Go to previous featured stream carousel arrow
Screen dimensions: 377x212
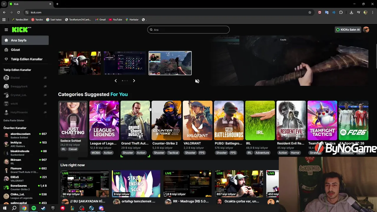[115, 81]
